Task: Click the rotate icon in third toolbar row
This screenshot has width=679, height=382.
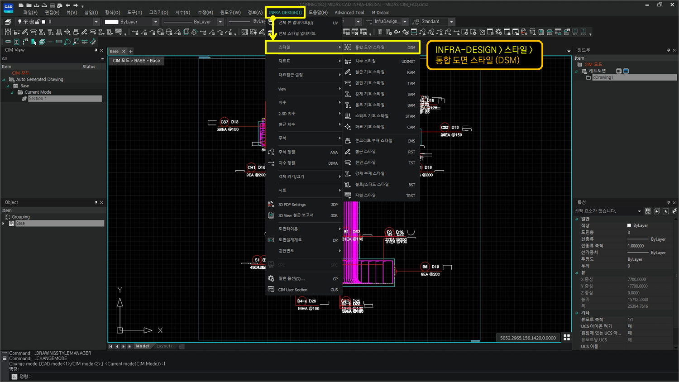Action: coord(67,42)
